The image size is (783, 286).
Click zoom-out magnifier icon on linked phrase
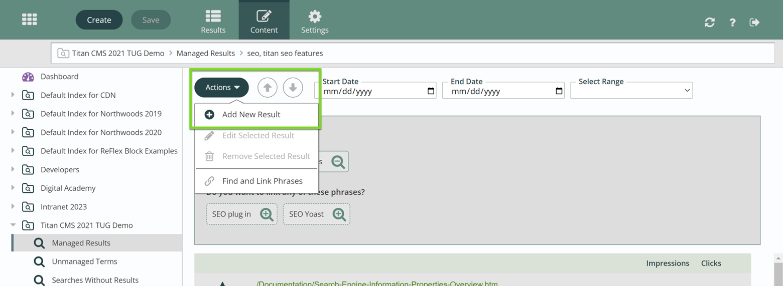[338, 162]
